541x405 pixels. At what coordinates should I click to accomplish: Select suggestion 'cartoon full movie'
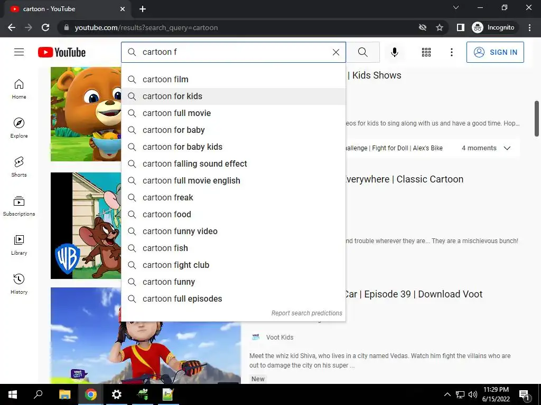pyautogui.click(x=233, y=113)
